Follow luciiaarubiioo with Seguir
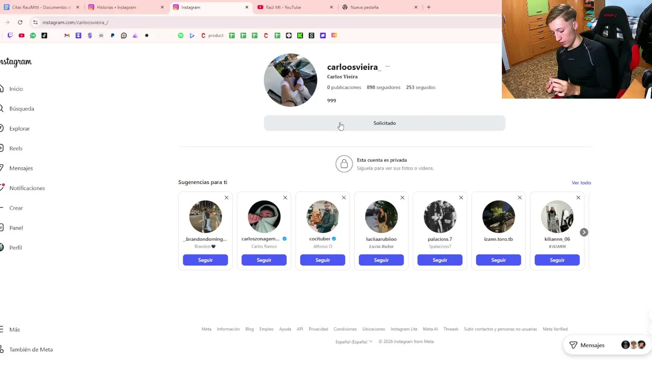This screenshot has width=652, height=366. tap(381, 260)
